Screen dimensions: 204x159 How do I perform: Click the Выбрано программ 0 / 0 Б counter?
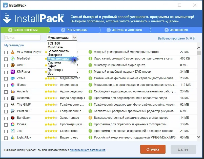pyautogui.click(x=176, y=38)
